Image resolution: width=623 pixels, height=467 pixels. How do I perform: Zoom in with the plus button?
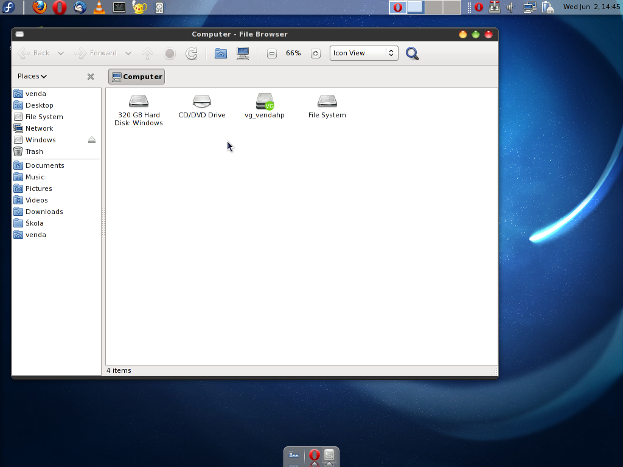[316, 54]
